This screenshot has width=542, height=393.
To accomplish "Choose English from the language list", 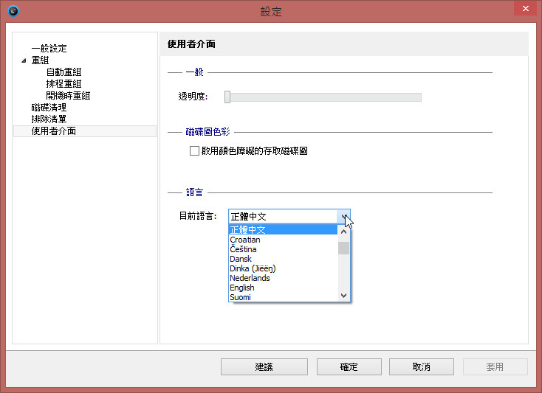I will pyautogui.click(x=283, y=288).
